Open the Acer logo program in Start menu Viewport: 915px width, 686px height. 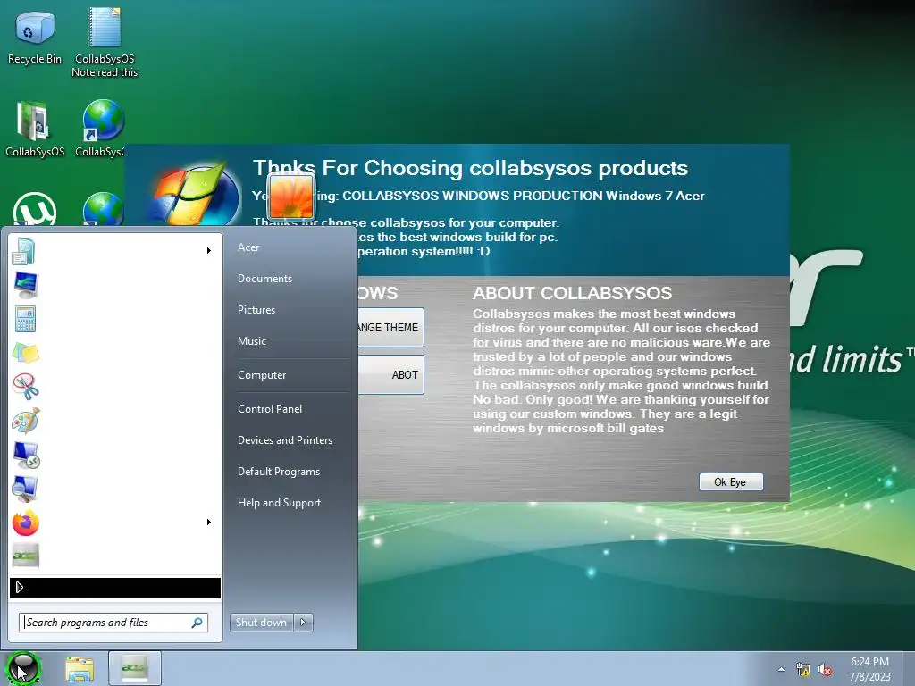pos(25,556)
